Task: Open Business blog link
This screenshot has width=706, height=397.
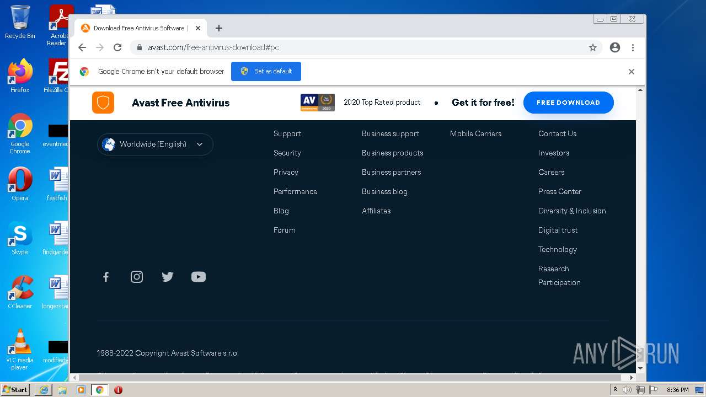Action: [x=384, y=191]
